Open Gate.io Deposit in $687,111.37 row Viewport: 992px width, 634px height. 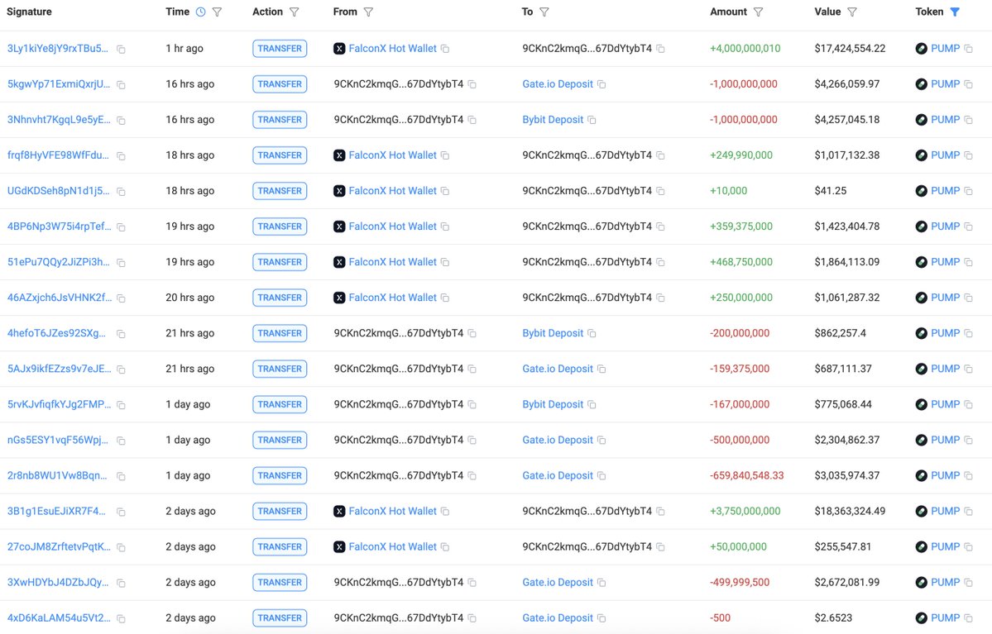pyautogui.click(x=558, y=369)
